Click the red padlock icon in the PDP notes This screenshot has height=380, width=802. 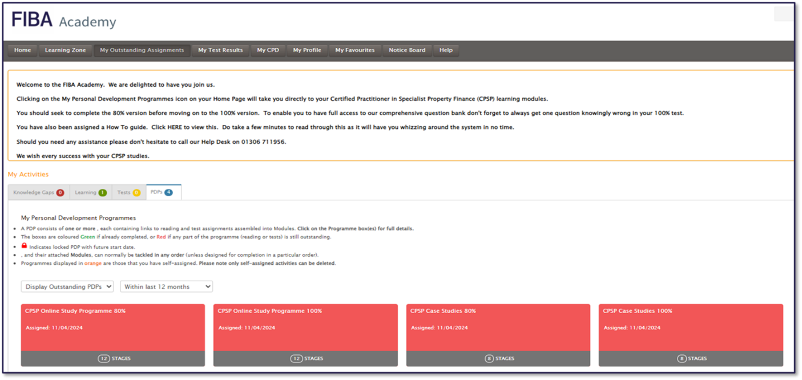(x=24, y=246)
